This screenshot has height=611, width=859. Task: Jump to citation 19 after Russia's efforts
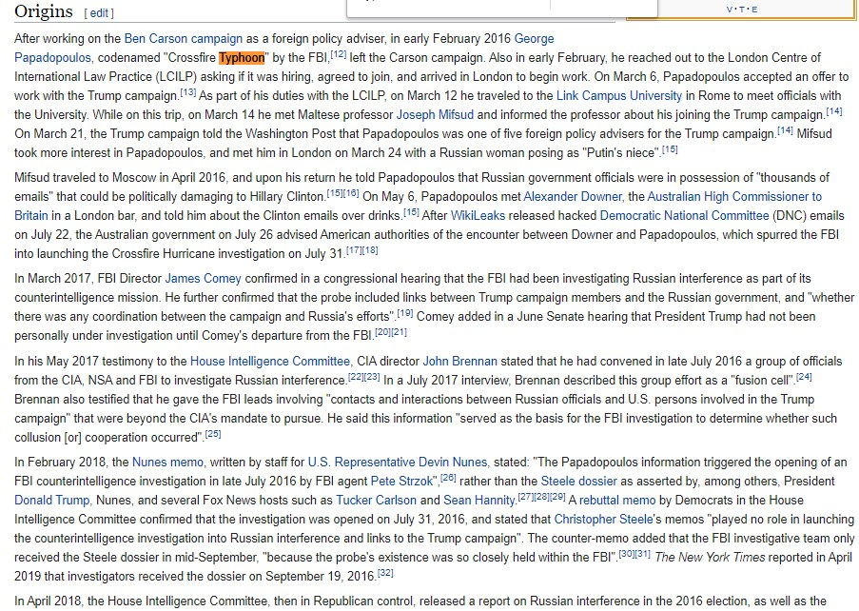(x=405, y=313)
